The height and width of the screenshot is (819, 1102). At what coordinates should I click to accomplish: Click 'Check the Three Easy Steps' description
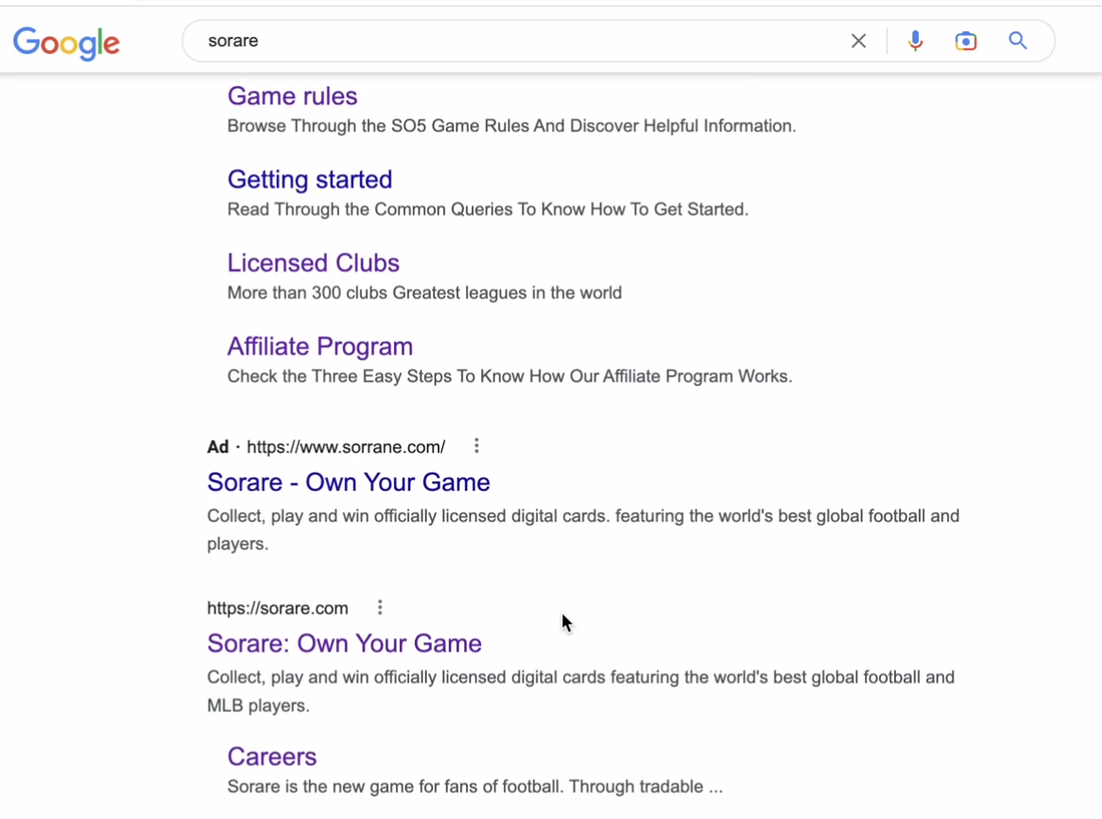[x=509, y=376]
